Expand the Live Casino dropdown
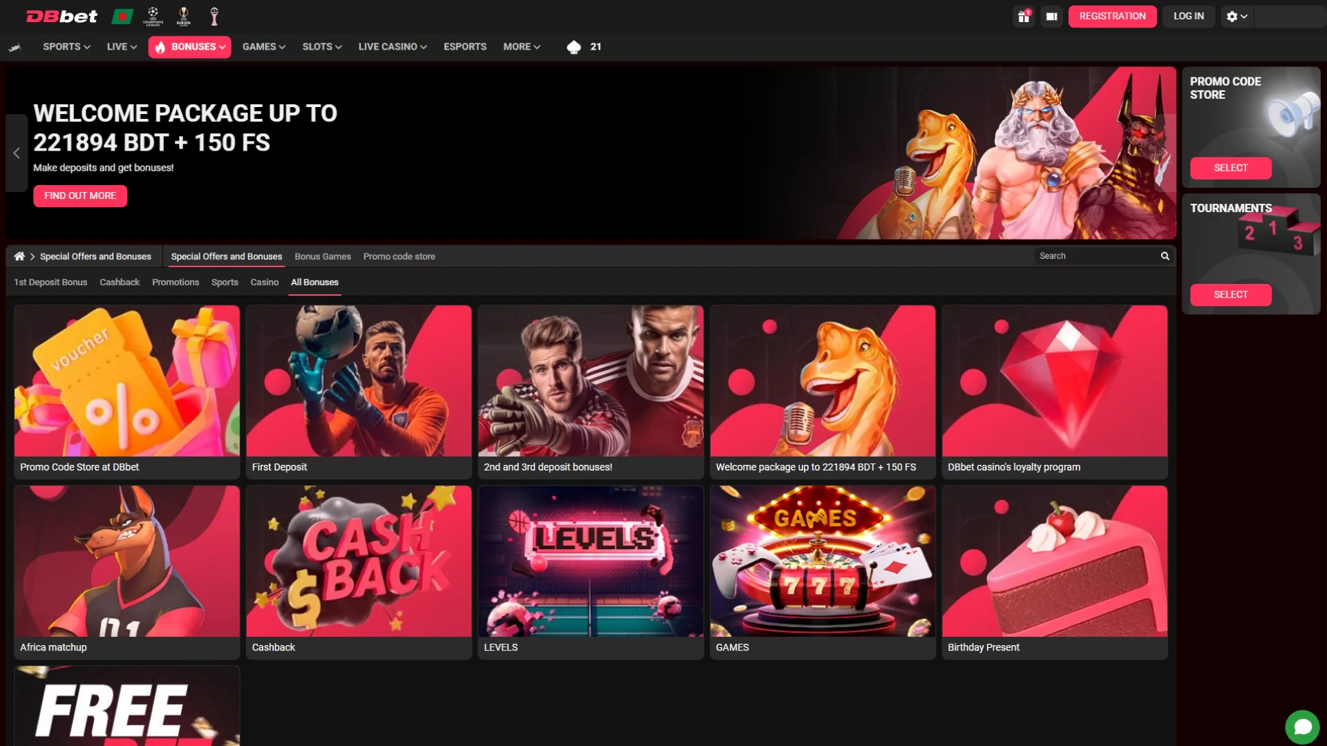The image size is (1327, 746). point(392,47)
